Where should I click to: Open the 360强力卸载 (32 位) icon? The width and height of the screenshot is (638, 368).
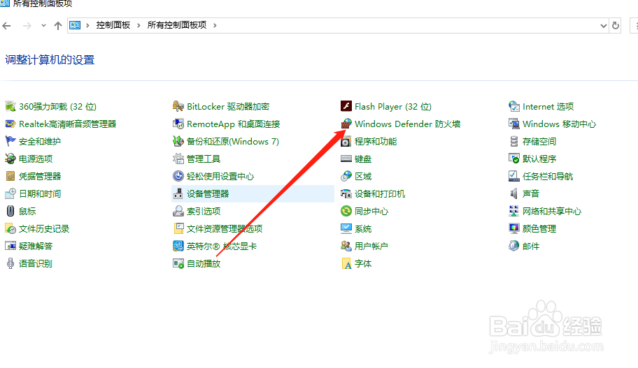coord(10,106)
